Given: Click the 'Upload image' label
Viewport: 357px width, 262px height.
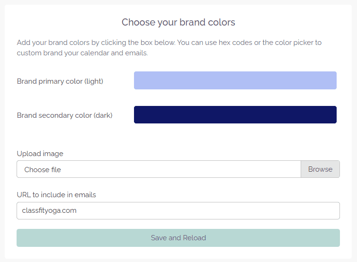Looking at the screenshot, I should pyautogui.click(x=40, y=154).
